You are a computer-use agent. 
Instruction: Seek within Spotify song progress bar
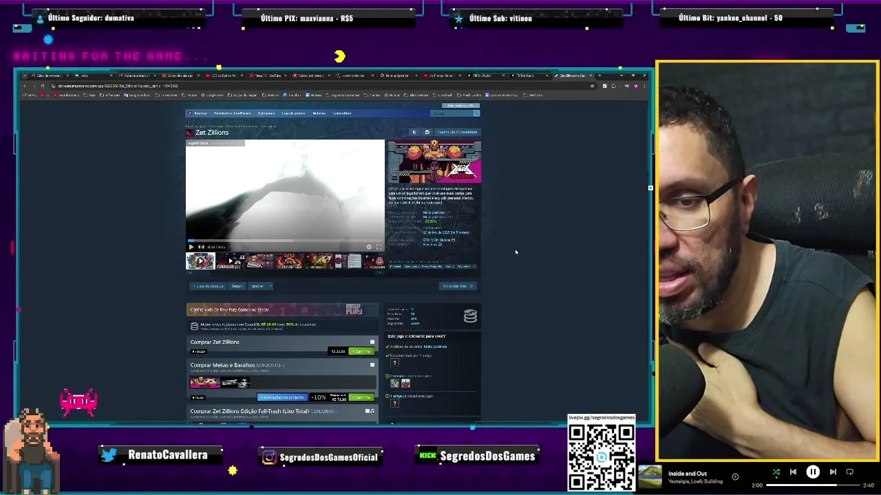[x=812, y=485]
